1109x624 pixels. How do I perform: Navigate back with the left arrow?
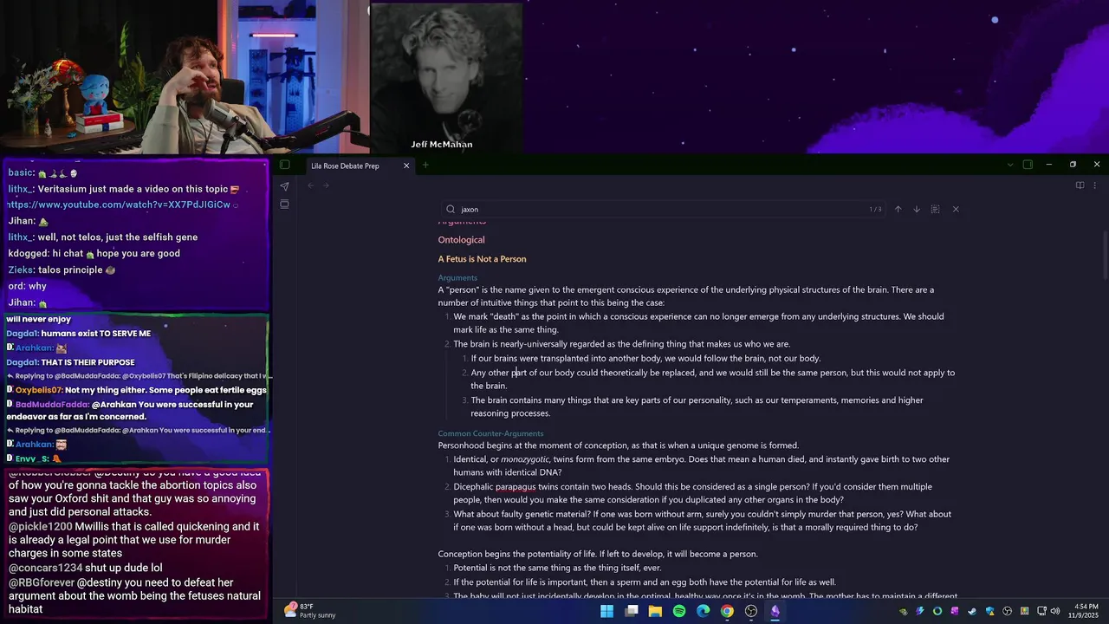310,185
